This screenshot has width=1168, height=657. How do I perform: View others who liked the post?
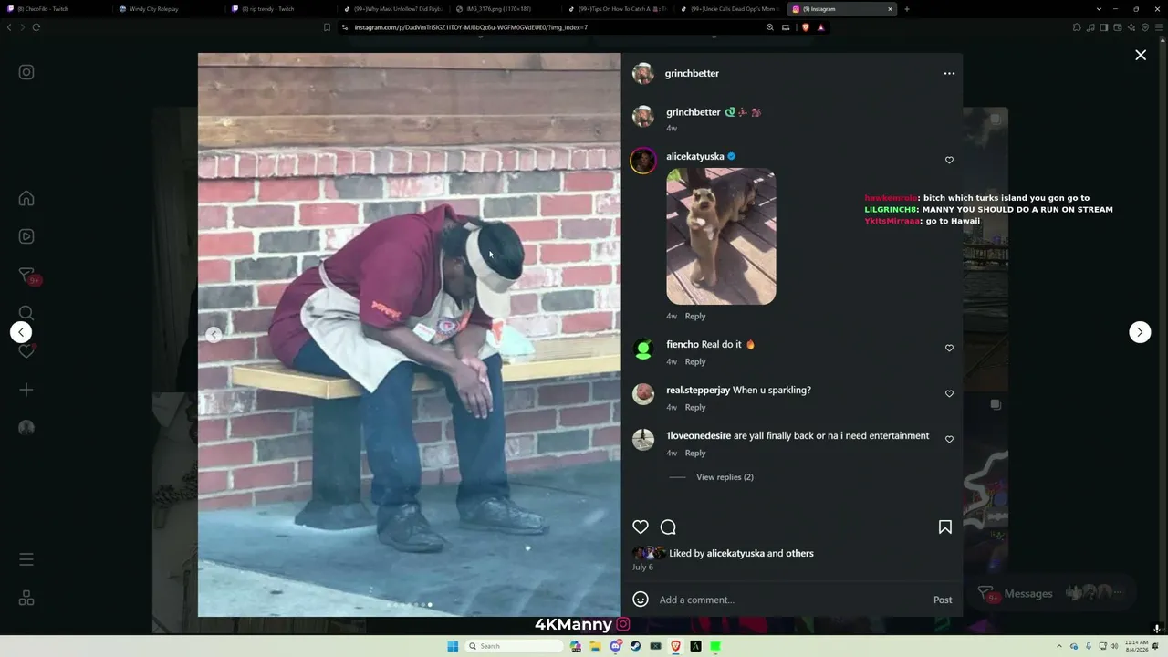[x=799, y=553]
